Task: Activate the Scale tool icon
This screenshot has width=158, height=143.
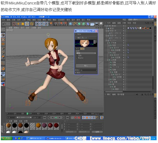Action: click(x=23, y=24)
